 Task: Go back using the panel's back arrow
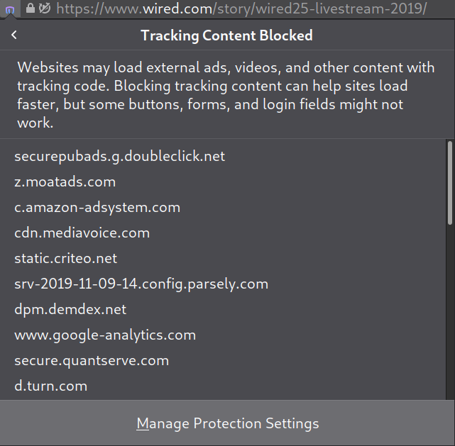pos(14,35)
